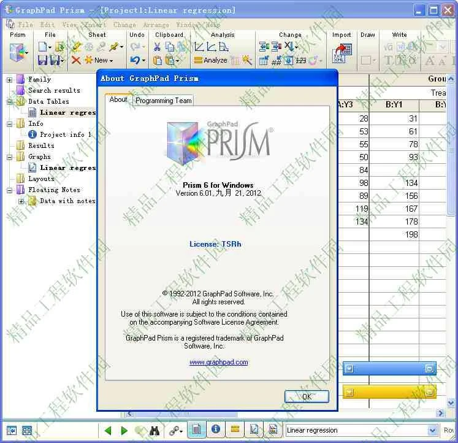Click the layout sheet icon in bottom bar
Screen dimensions: 458x443
point(273,429)
